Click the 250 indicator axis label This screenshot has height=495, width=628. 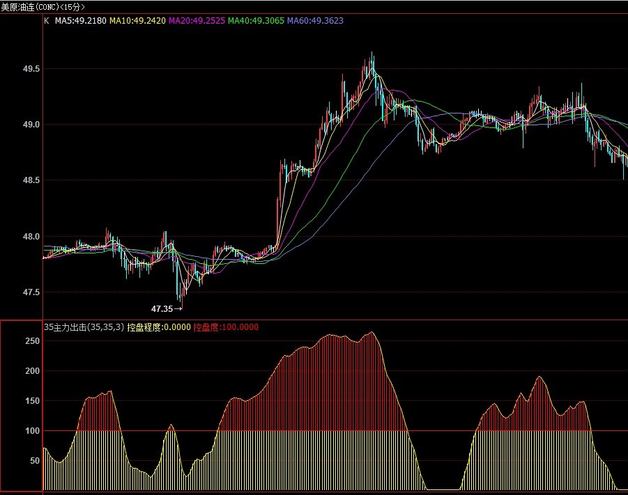tap(33, 341)
